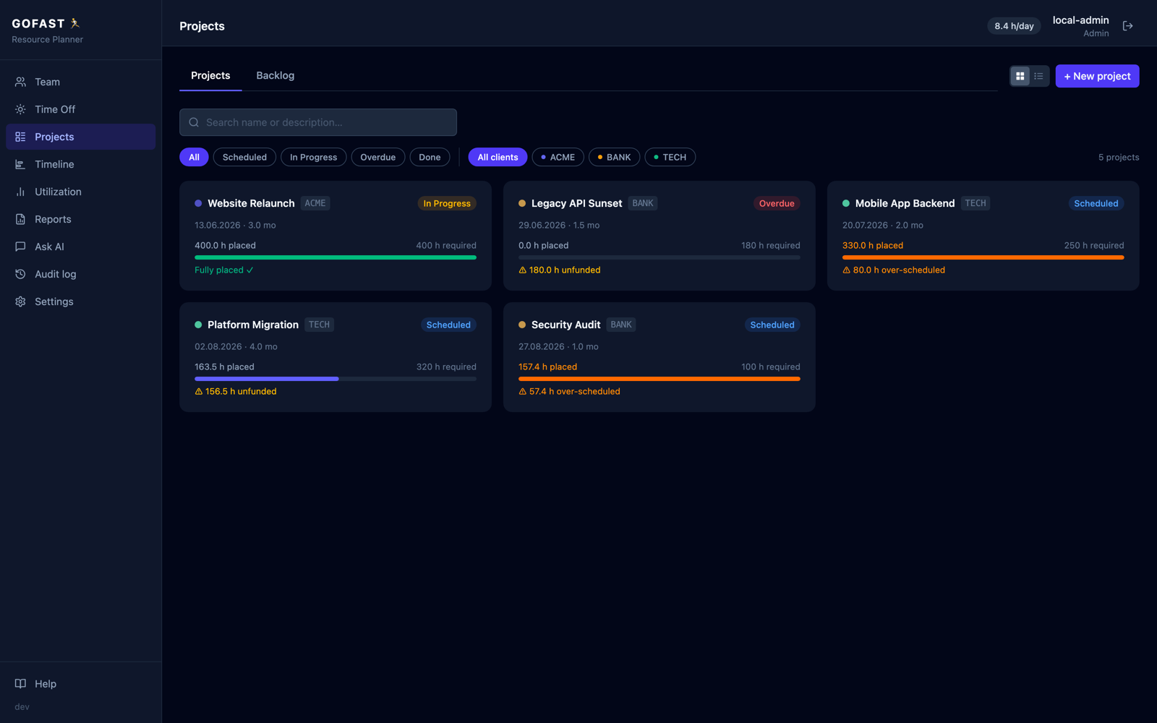The width and height of the screenshot is (1157, 723).
Task: Click the '80.0 h over-scheduled' warning
Action: (894, 270)
